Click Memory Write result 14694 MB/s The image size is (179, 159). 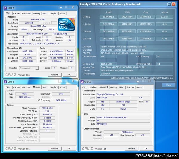[127, 17]
